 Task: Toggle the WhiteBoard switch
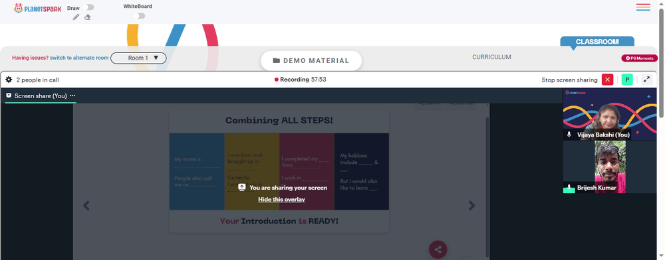click(139, 16)
